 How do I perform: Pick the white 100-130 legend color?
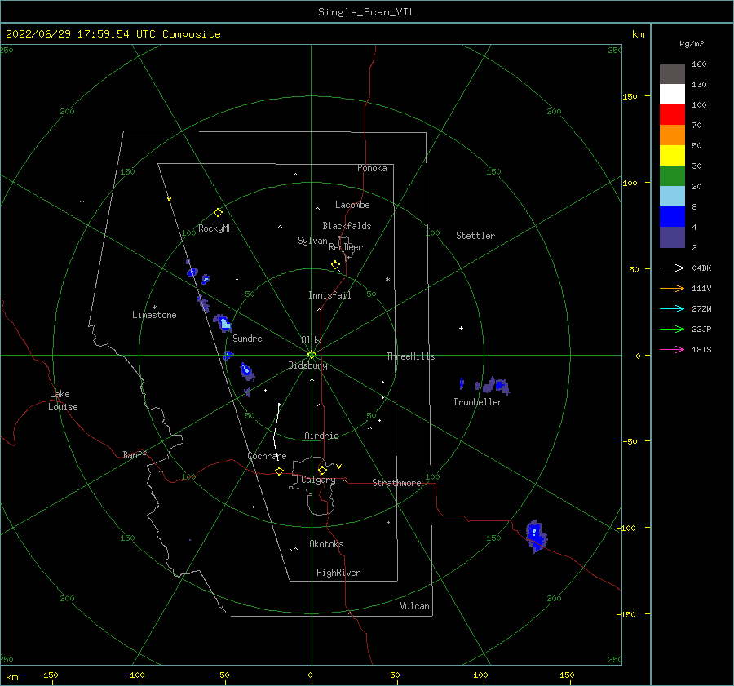click(672, 94)
